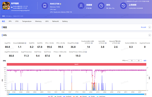This screenshot has width=152, height=97.
Task: Click the SmallJank value 14
Action: point(88,47)
